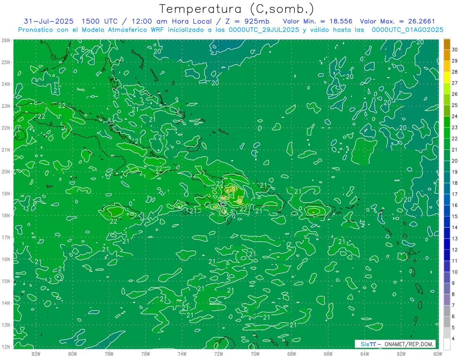This screenshot has height=359, width=465.
Task: Click the "Valor Max. = 26.2661" value
Action: point(397,21)
